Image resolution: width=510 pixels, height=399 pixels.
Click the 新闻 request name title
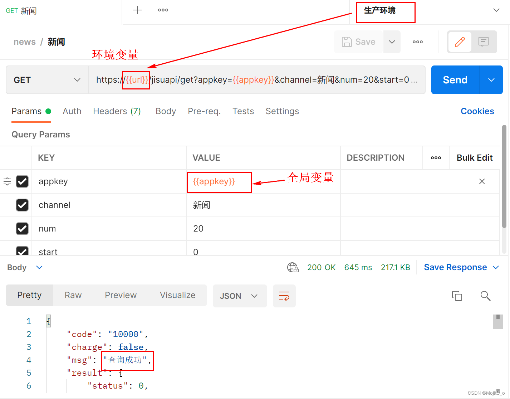click(57, 42)
